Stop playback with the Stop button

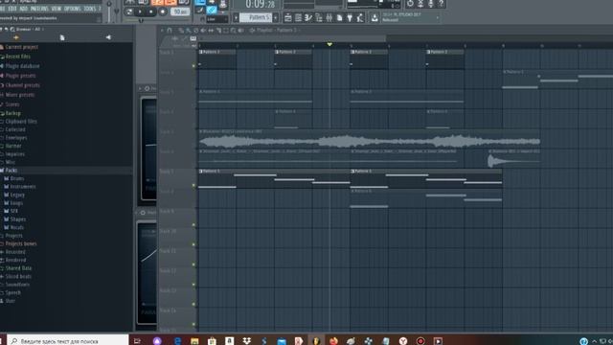pos(151,11)
